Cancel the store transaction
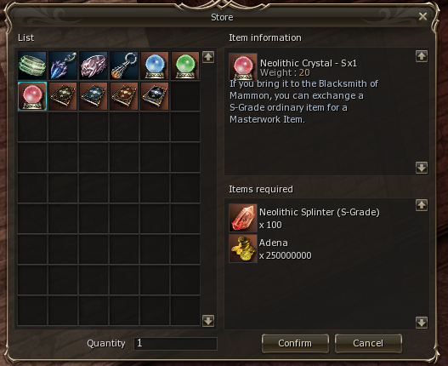This screenshot has width=448, height=366. (x=368, y=343)
